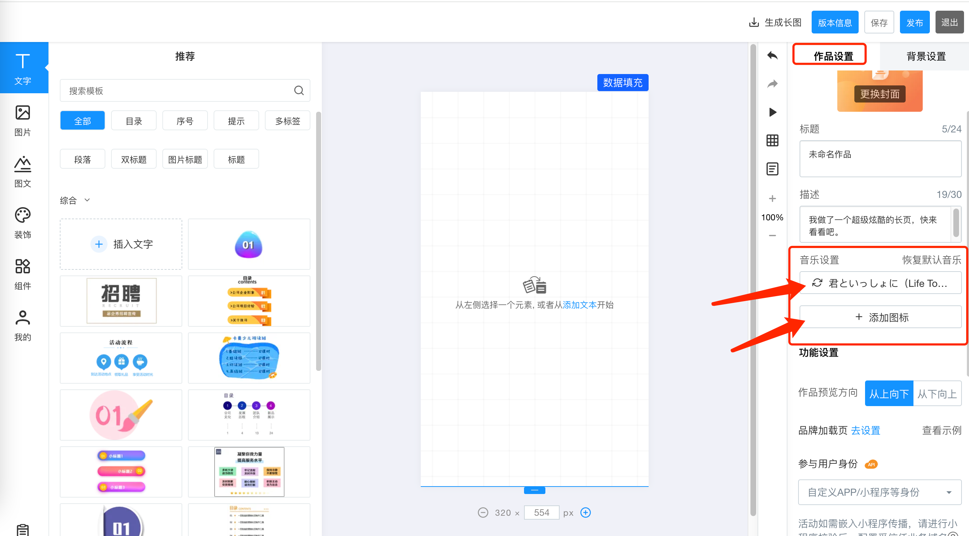Open the 自定义APP/小程序等身份 dropdown
This screenshot has width=969, height=536.
coord(880,492)
